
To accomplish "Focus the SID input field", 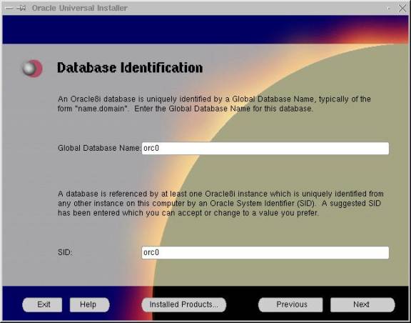I will pyautogui.click(x=265, y=252).
